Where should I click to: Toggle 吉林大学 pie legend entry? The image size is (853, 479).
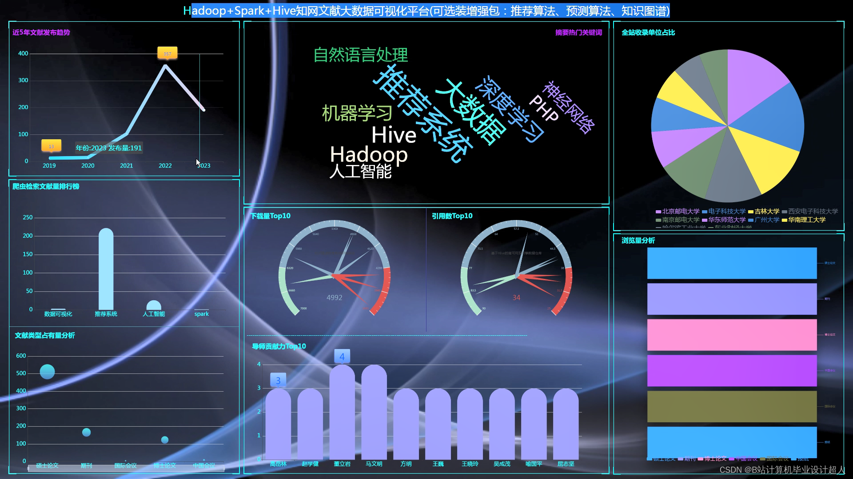point(763,212)
